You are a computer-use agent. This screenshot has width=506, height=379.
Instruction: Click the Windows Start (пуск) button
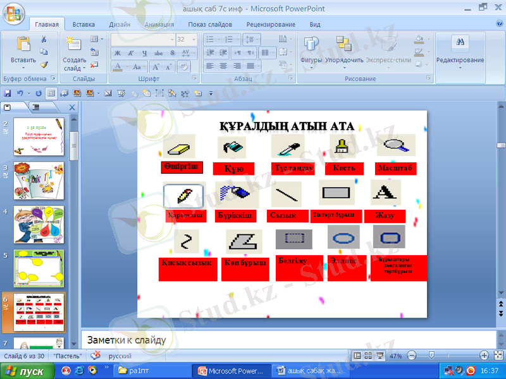(25, 371)
